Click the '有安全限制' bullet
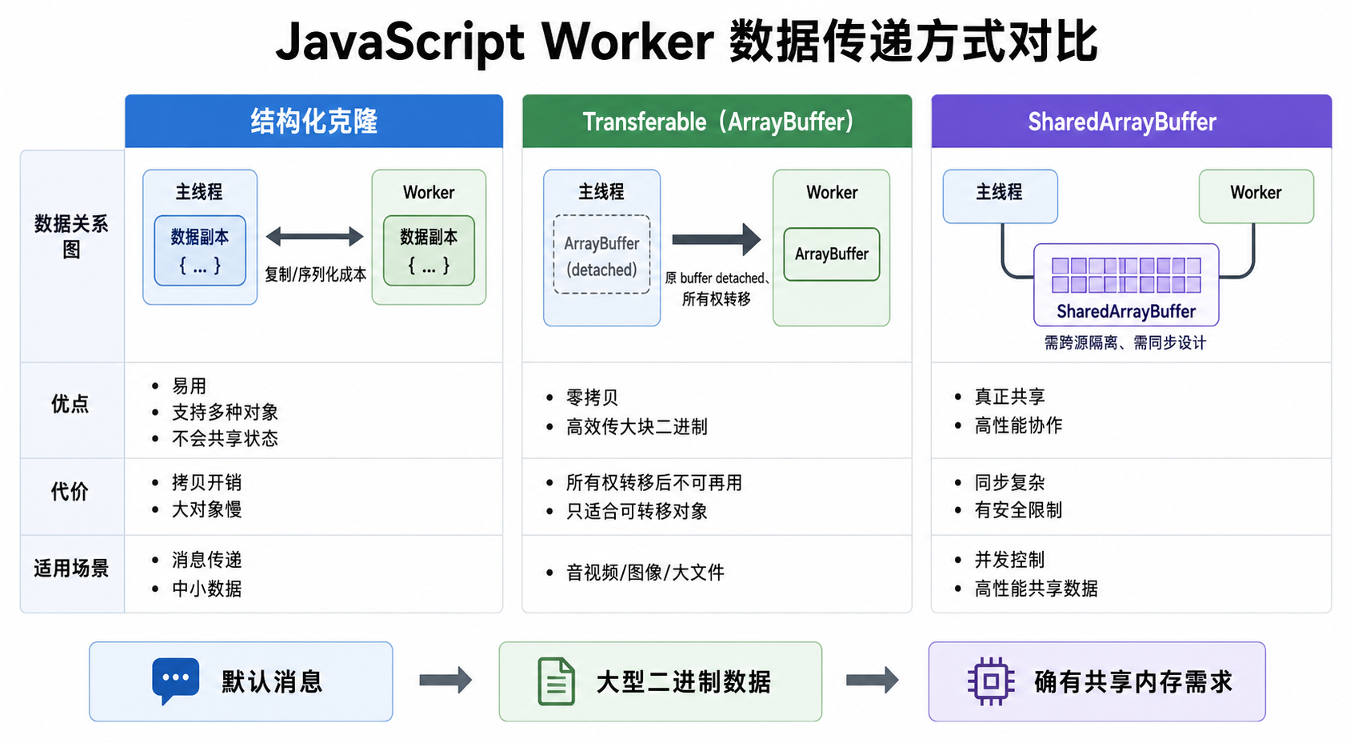The height and width of the screenshot is (743, 1354). (x=1018, y=510)
